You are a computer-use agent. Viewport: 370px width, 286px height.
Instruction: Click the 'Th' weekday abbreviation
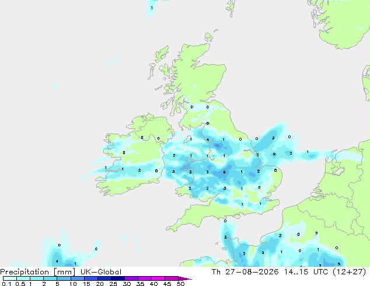point(216,272)
